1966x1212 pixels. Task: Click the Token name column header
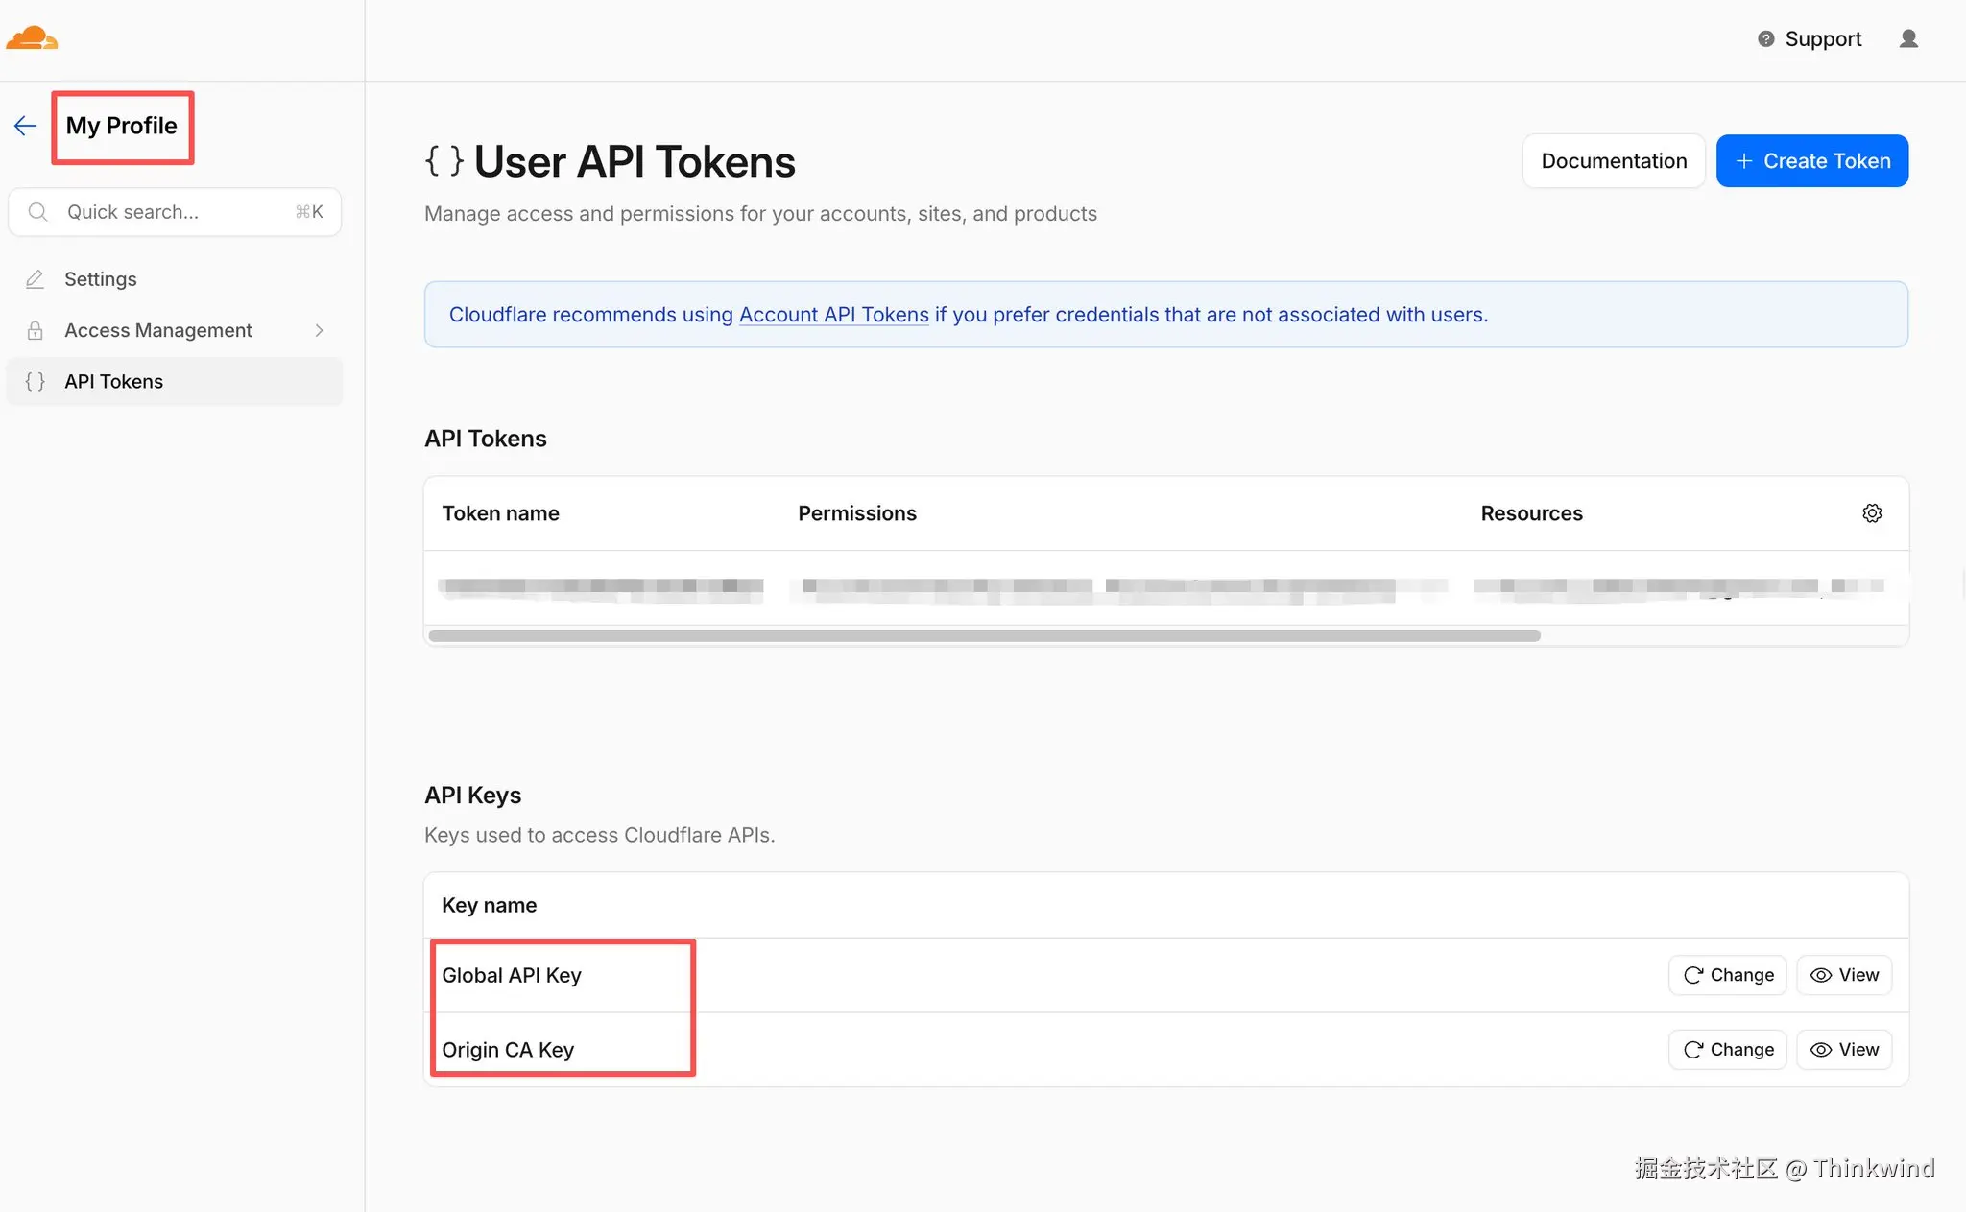(500, 513)
